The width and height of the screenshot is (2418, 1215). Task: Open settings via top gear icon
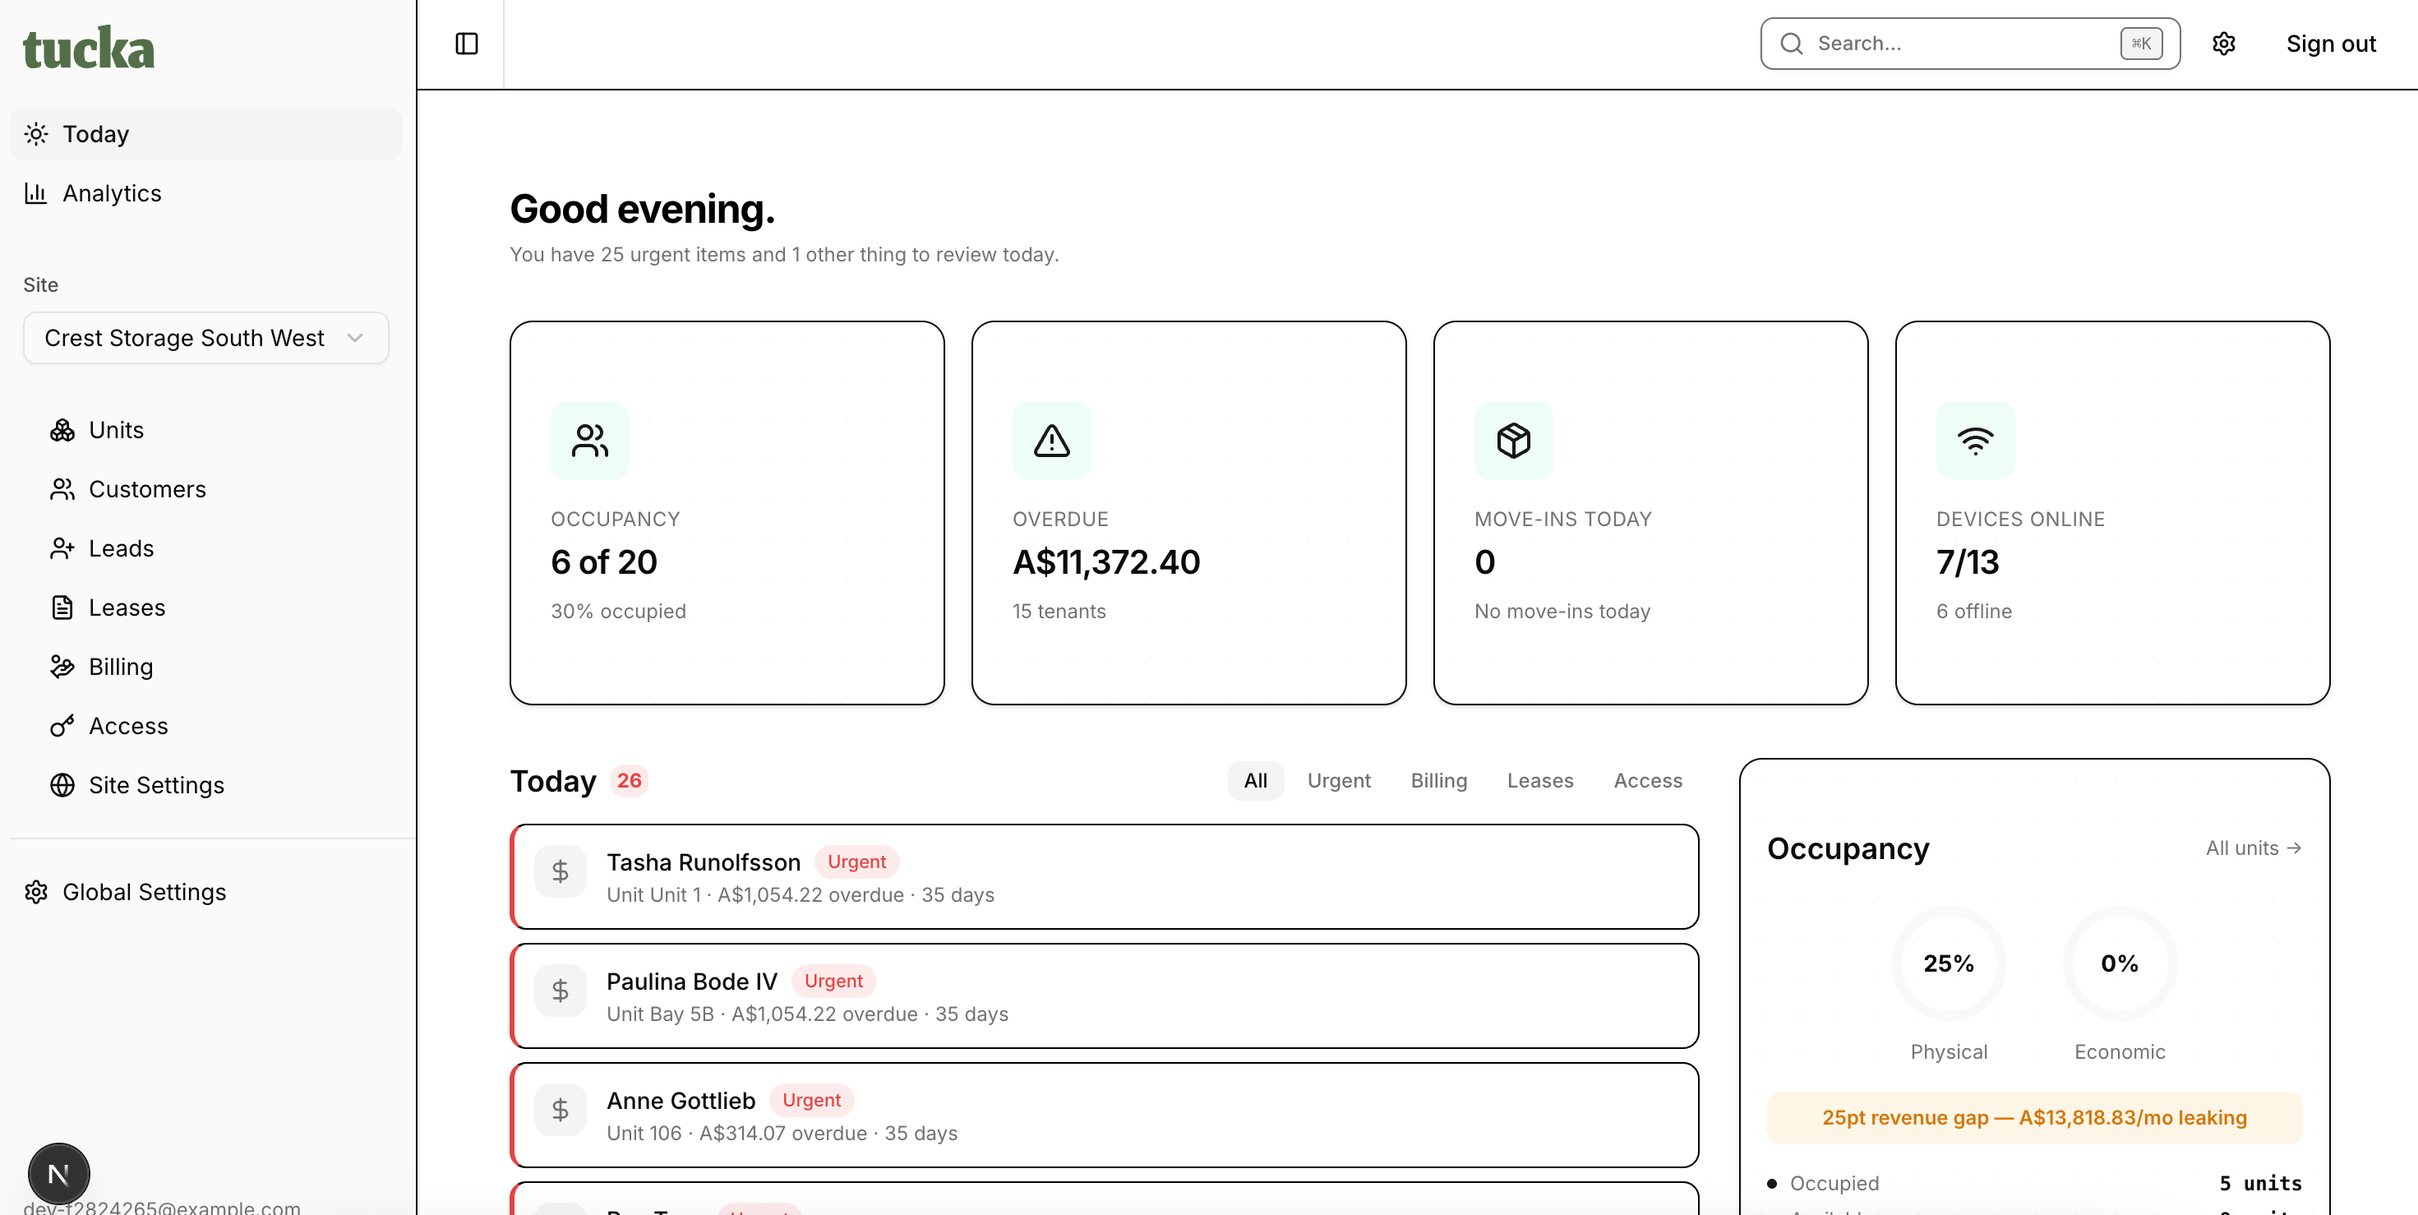pos(2224,44)
